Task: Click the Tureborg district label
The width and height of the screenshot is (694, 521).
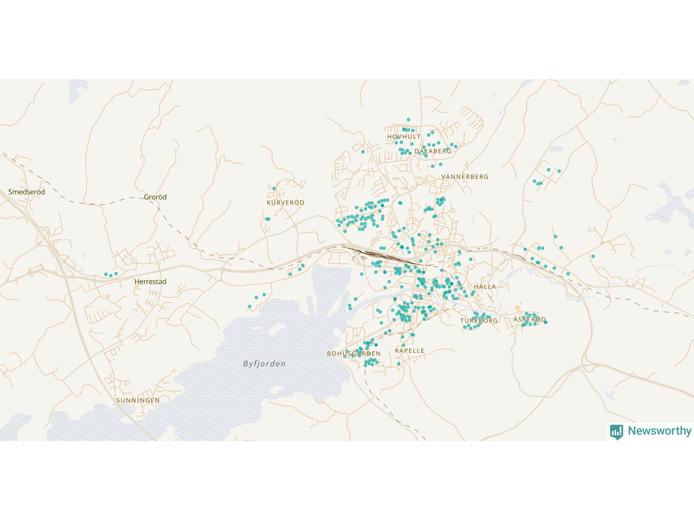Action: click(x=479, y=321)
